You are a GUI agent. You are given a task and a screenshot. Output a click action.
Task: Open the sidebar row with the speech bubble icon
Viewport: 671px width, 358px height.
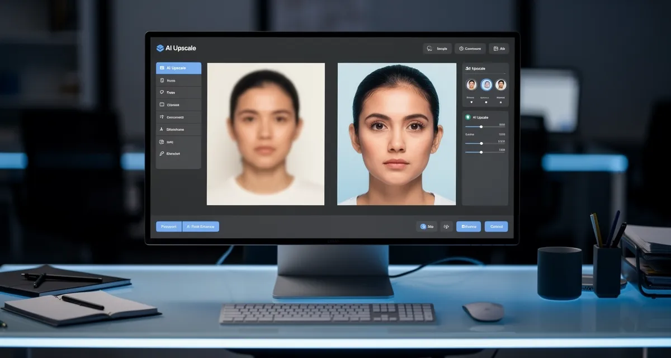(x=178, y=93)
